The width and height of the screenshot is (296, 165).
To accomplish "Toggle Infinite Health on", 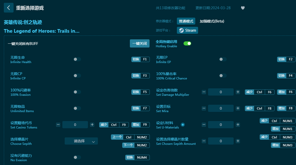I will 77,59.
